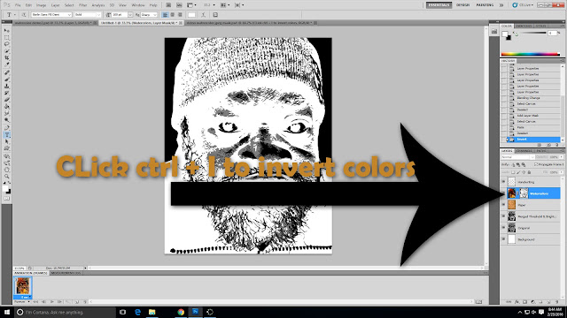567x318 pixels.
Task: Center the text
Action: (173, 15)
